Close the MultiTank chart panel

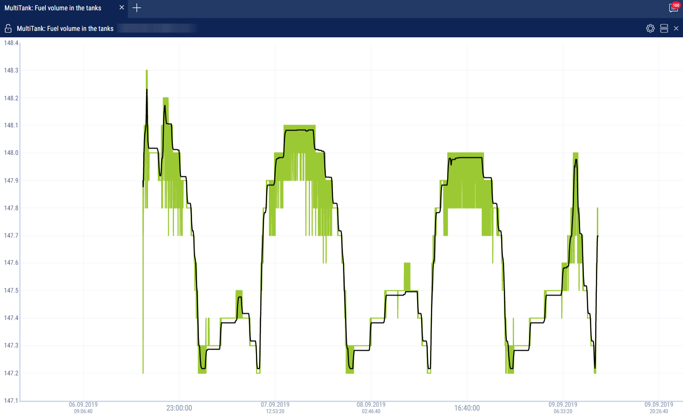(x=676, y=28)
